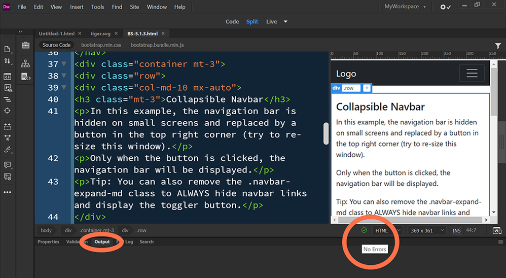Open the Live view options dropdown arrow

[285, 22]
